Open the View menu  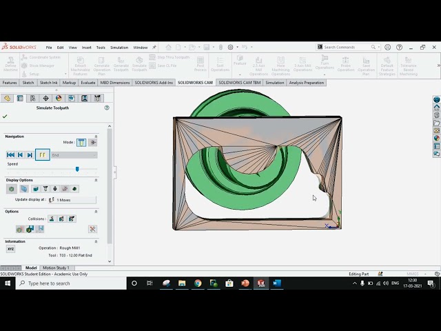click(x=72, y=48)
